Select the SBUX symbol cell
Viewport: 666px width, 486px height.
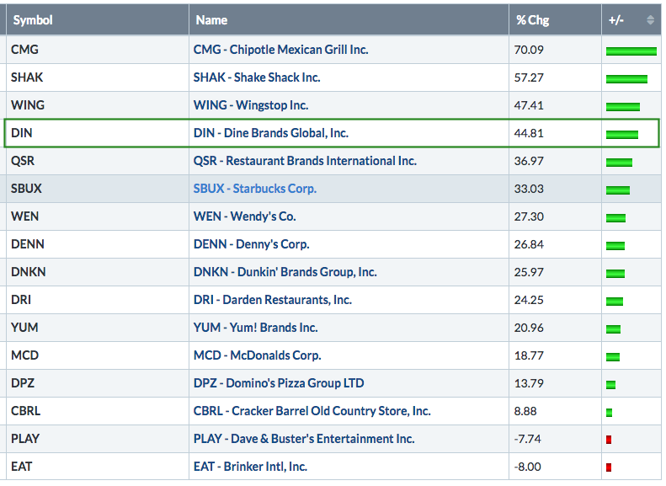point(98,189)
